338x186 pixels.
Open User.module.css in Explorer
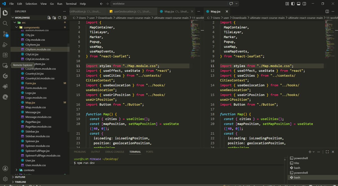tap(35, 165)
